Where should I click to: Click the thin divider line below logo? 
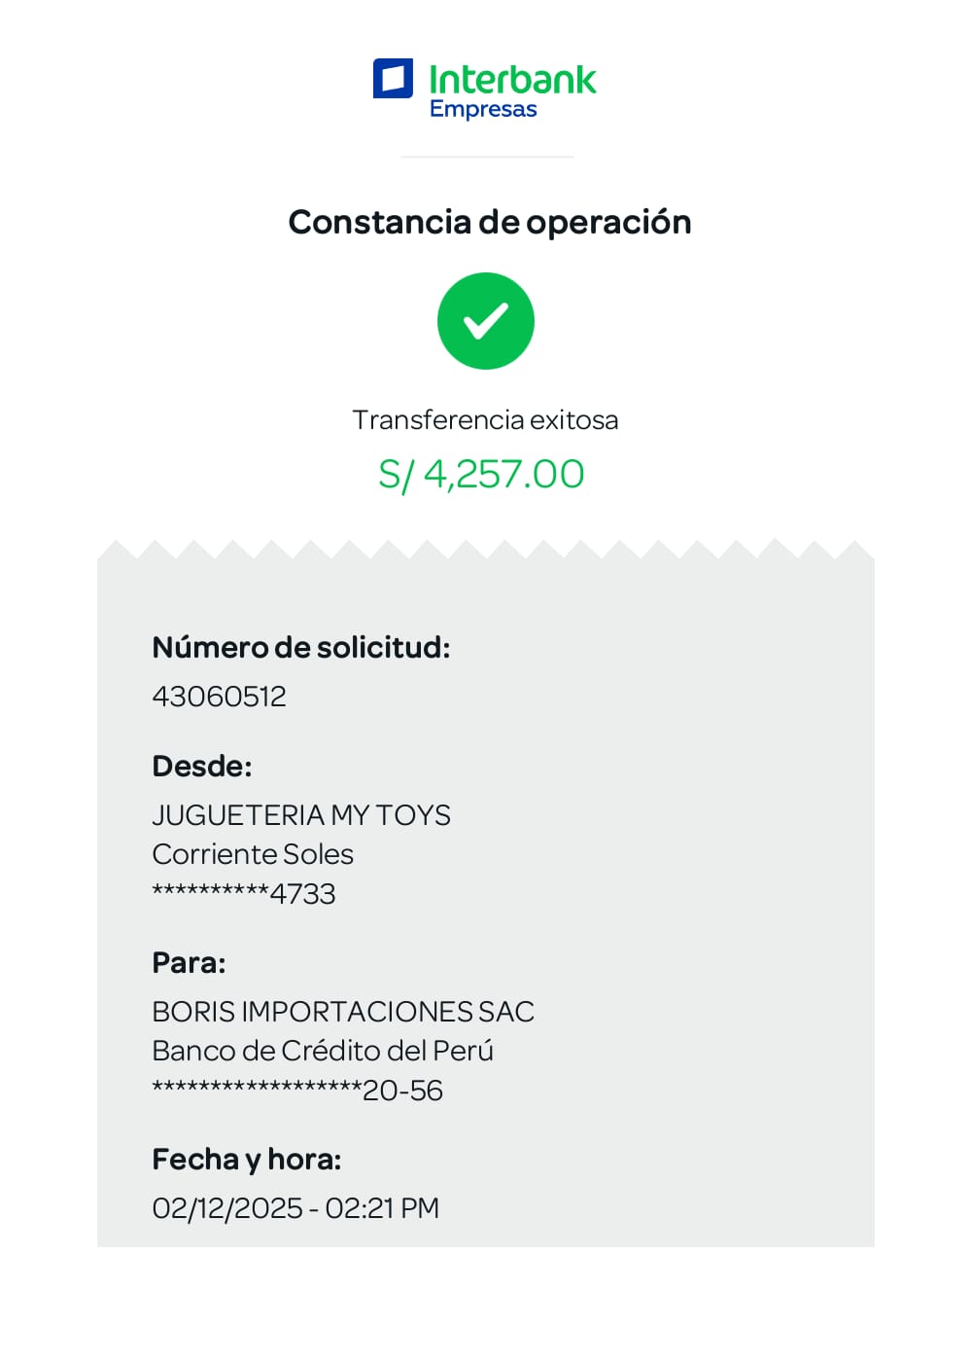pyautogui.click(x=487, y=157)
